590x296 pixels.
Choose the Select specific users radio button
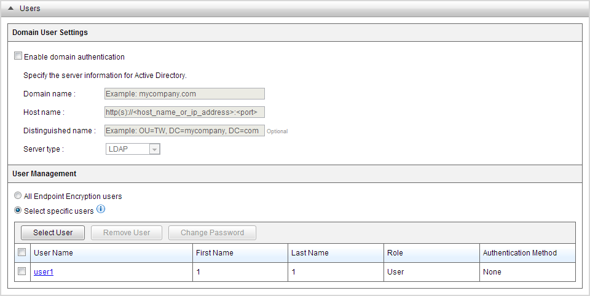point(18,211)
